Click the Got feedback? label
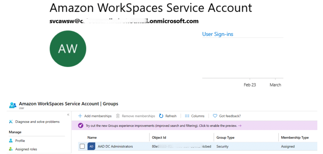Image resolution: width=323 pixels, height=154 pixels. (230, 116)
